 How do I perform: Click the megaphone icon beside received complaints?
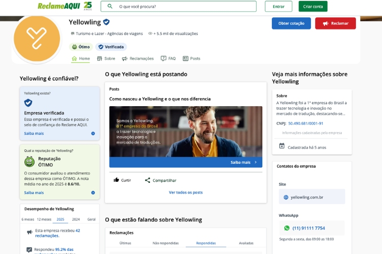coord(30,232)
